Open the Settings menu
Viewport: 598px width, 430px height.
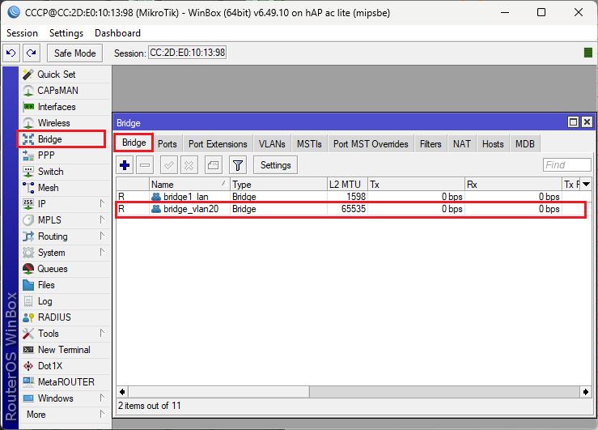tap(66, 33)
